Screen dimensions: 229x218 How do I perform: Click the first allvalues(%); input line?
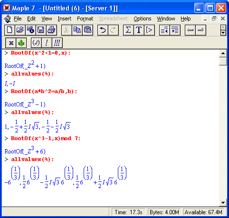[32, 74]
